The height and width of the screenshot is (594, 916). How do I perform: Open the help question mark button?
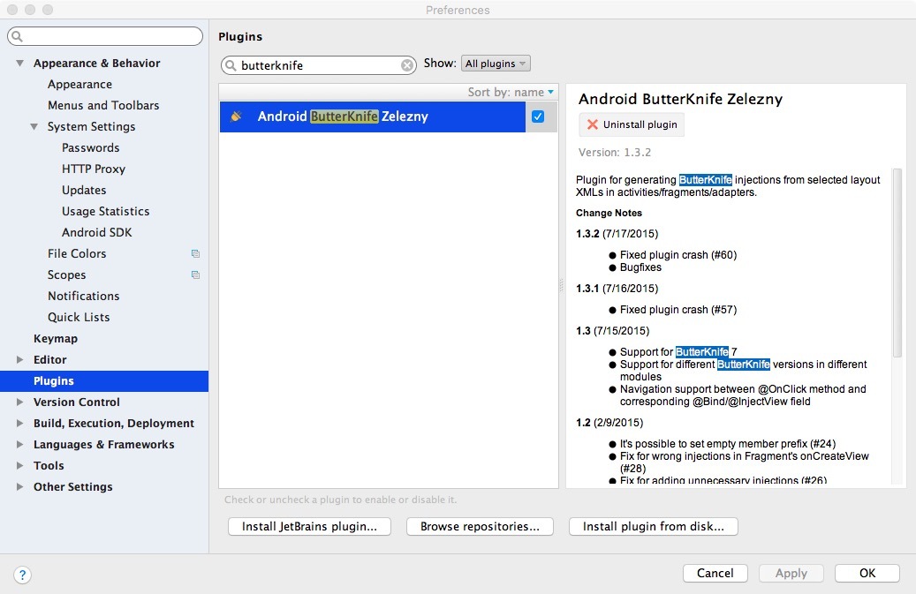pyautogui.click(x=22, y=575)
